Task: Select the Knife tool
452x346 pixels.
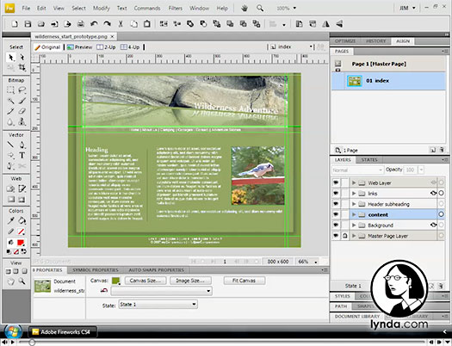Action: click(22, 166)
